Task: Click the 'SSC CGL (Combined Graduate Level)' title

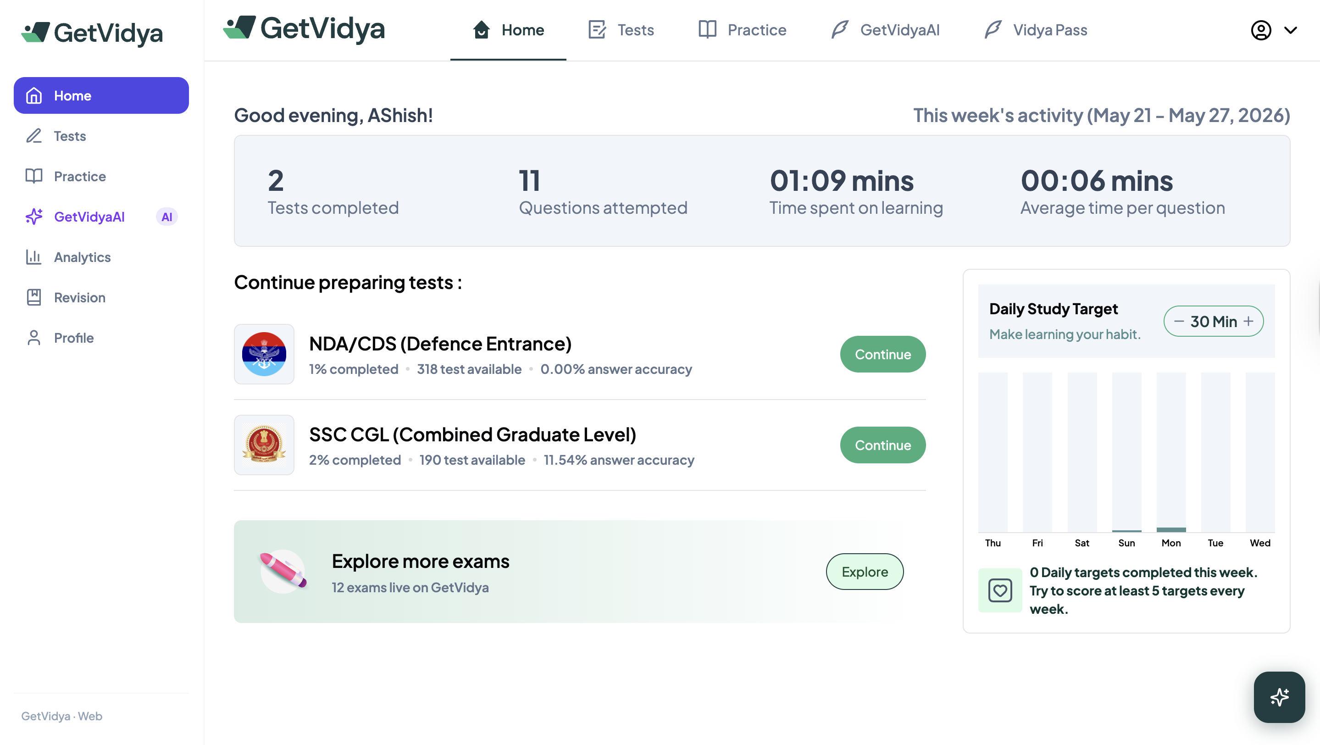Action: point(472,434)
